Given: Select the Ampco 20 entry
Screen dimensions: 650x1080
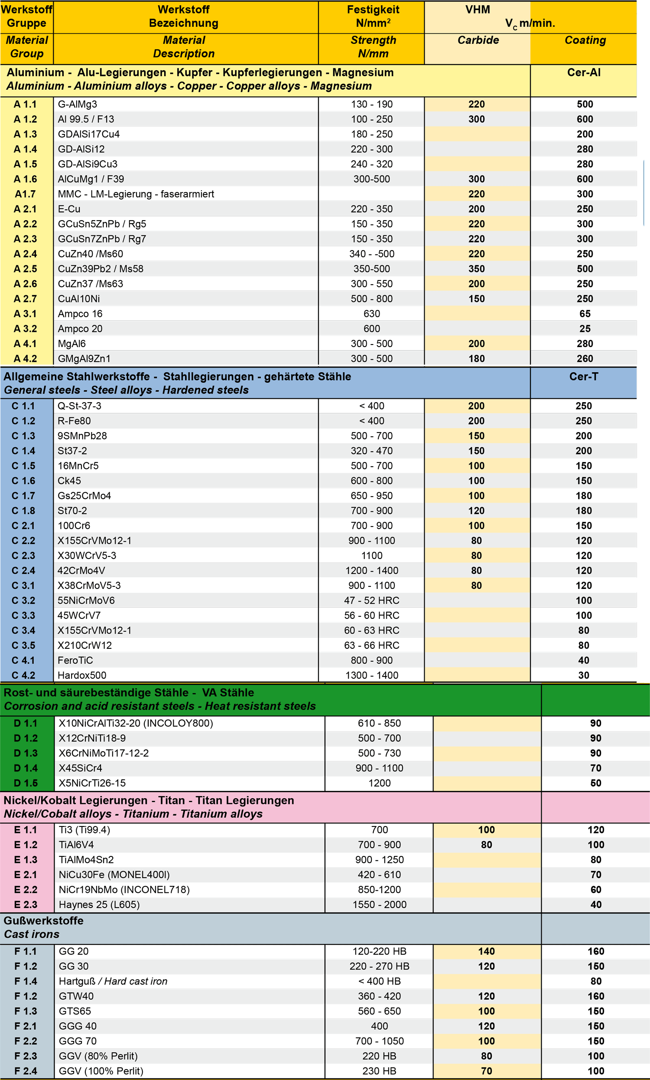Looking at the screenshot, I should (80, 329).
